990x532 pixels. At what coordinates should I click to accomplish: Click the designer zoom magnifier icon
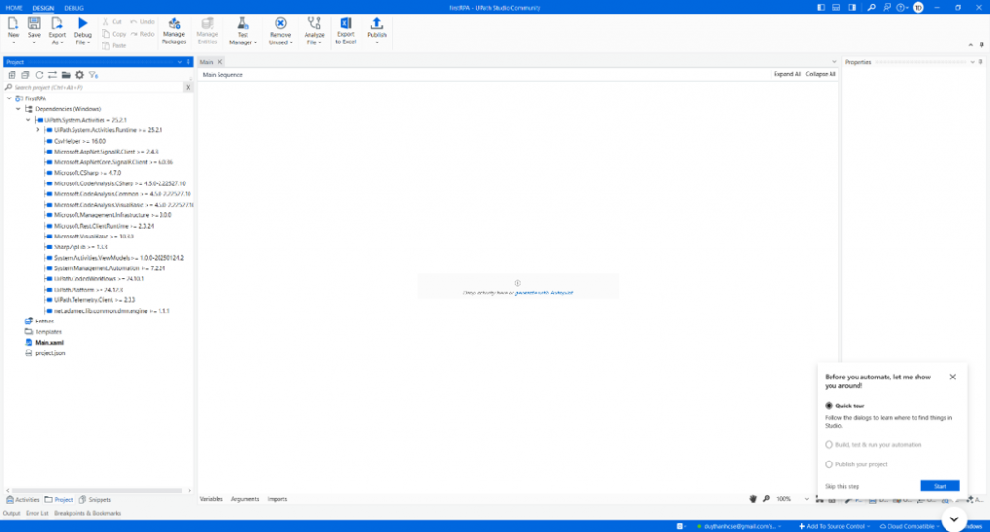(x=766, y=499)
